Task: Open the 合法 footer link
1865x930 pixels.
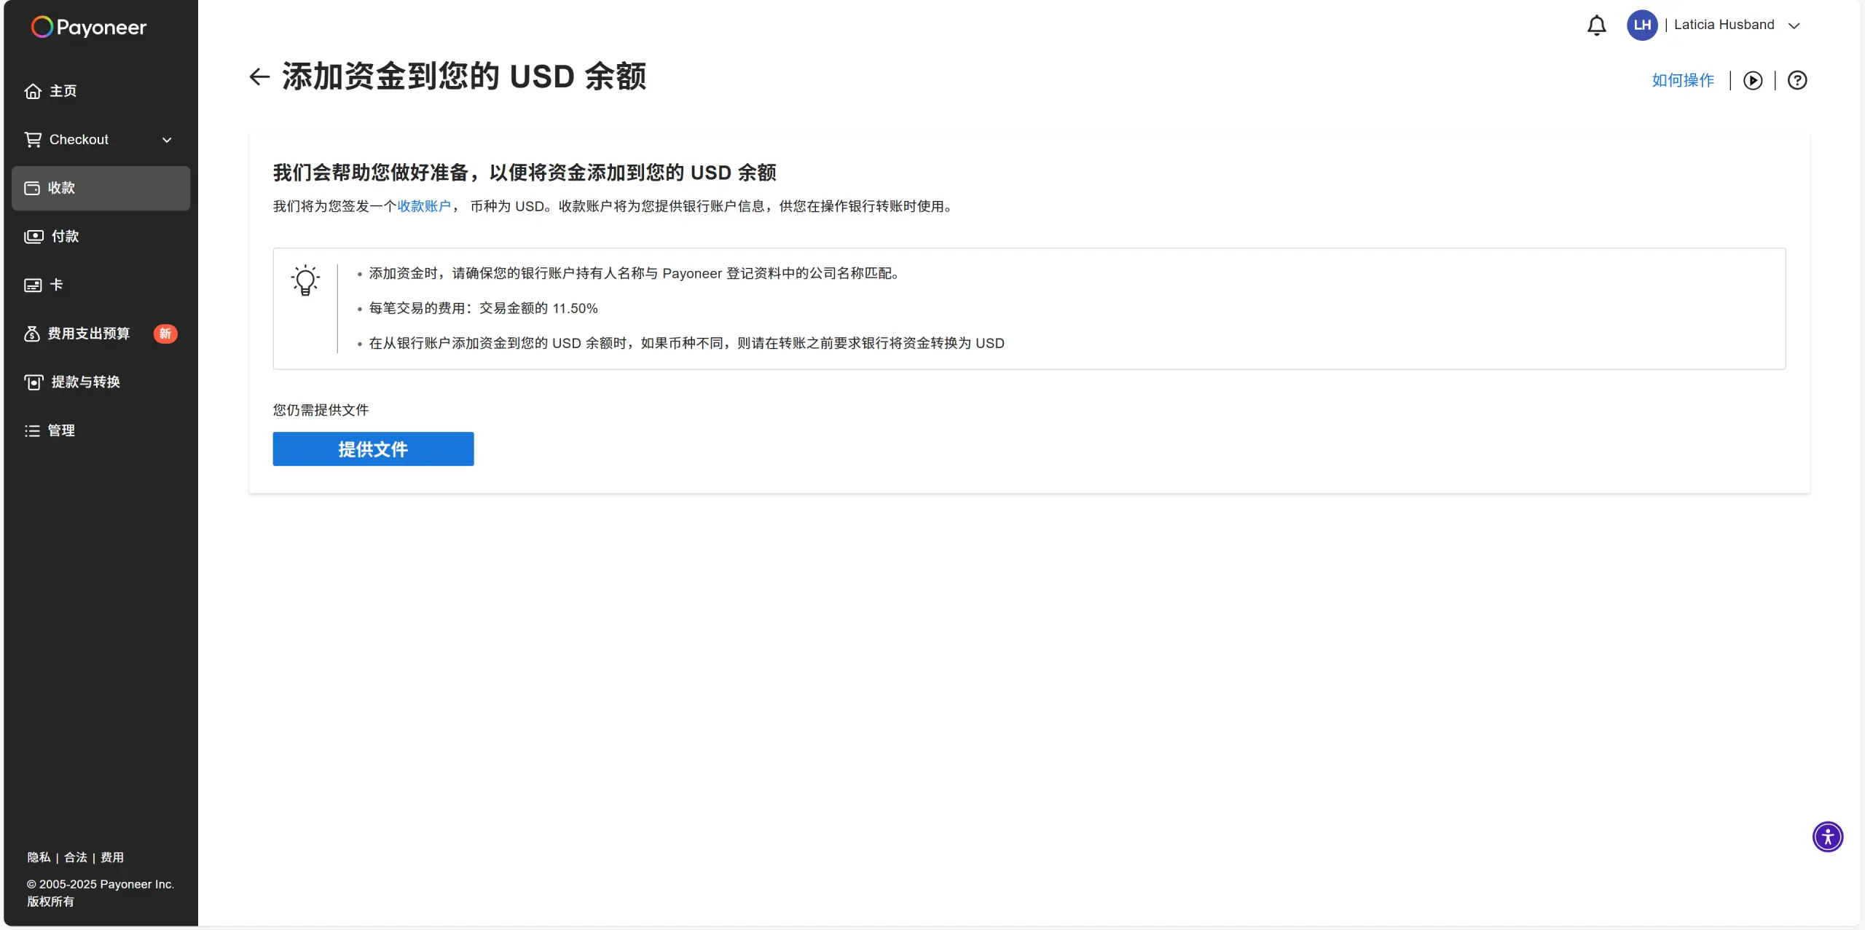Action: tap(76, 857)
